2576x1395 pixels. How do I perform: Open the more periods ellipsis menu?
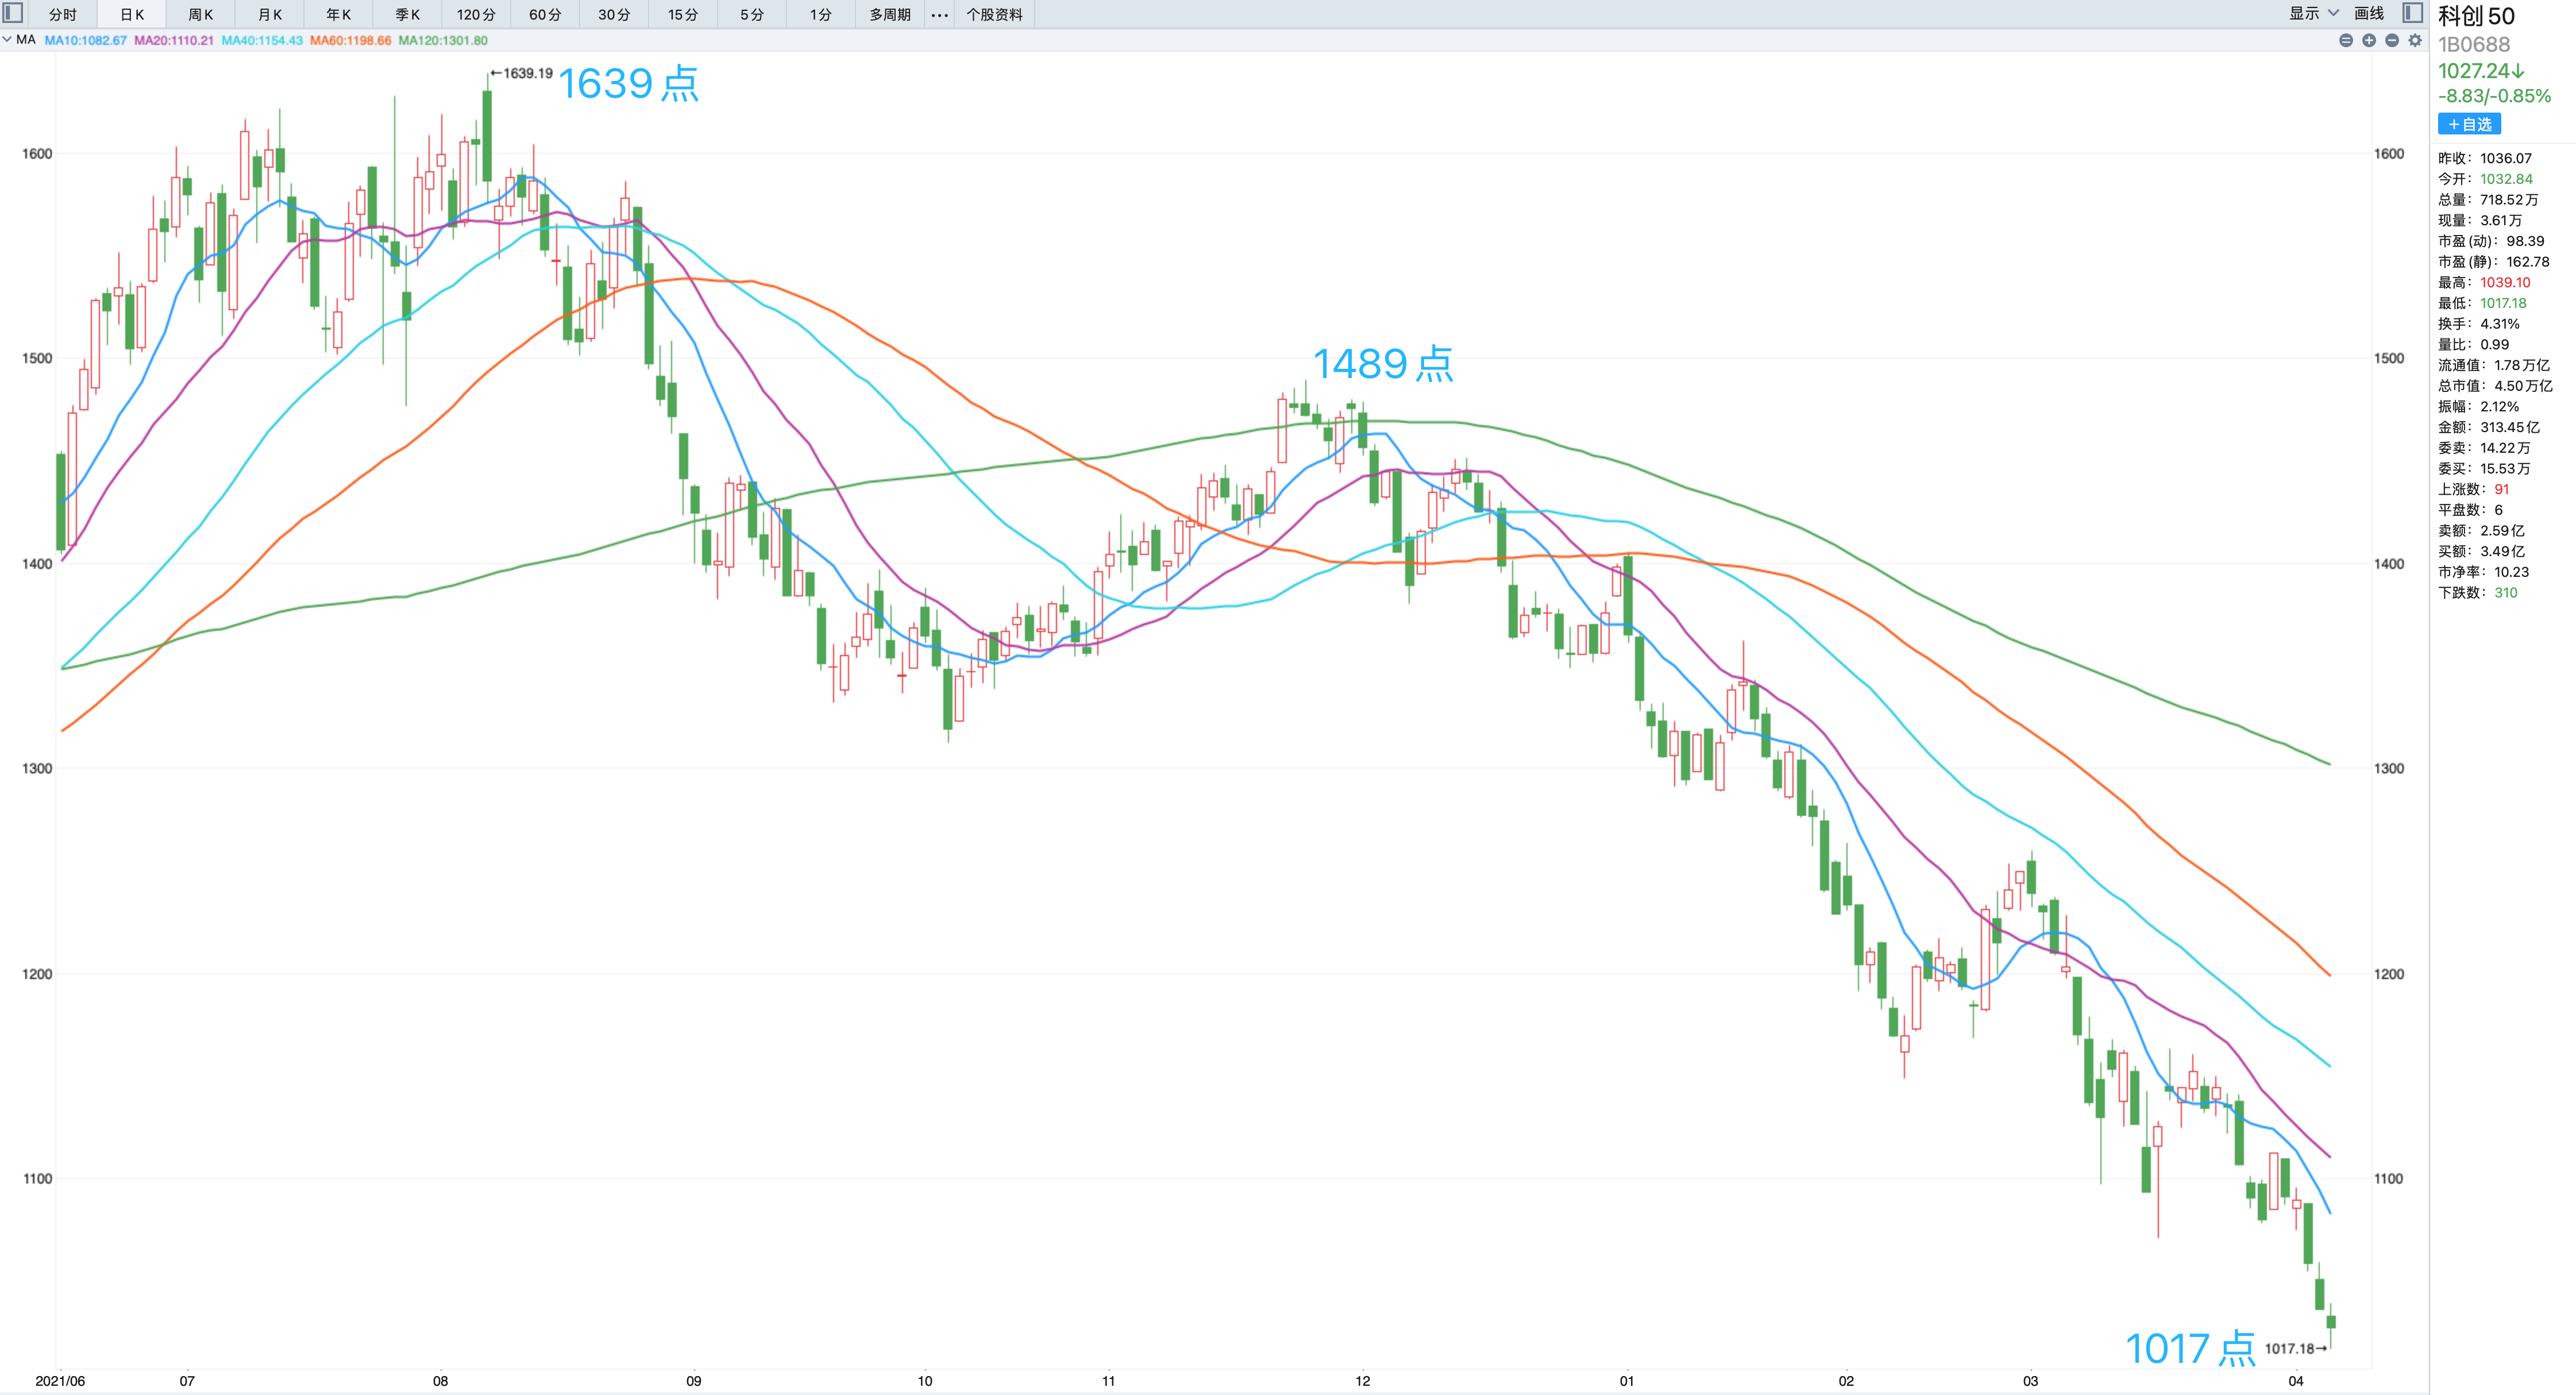[939, 14]
